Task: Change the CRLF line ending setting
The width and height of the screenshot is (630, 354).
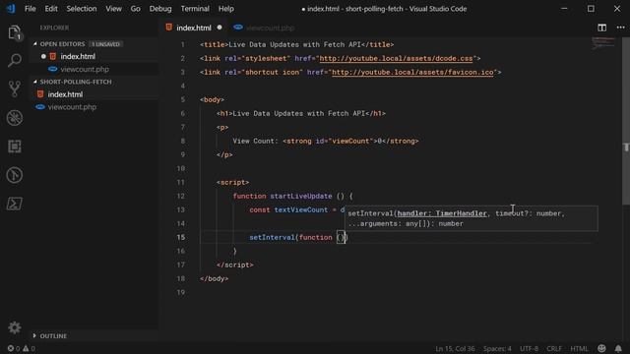Action: [x=554, y=348]
